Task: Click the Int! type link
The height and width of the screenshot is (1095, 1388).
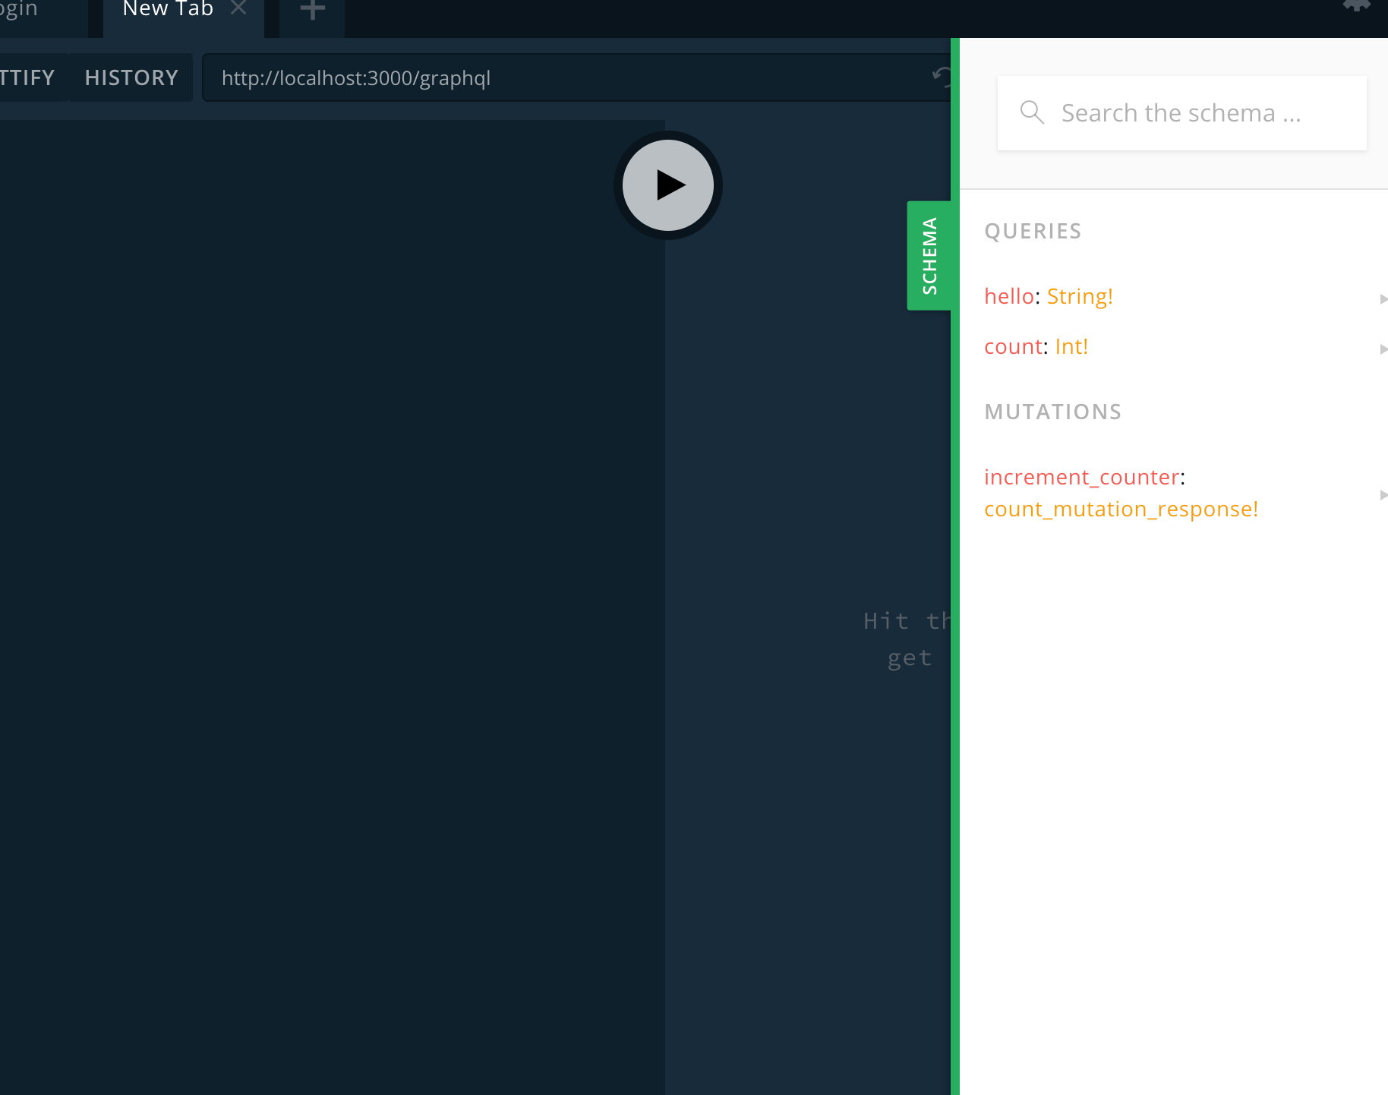Action: [1071, 346]
